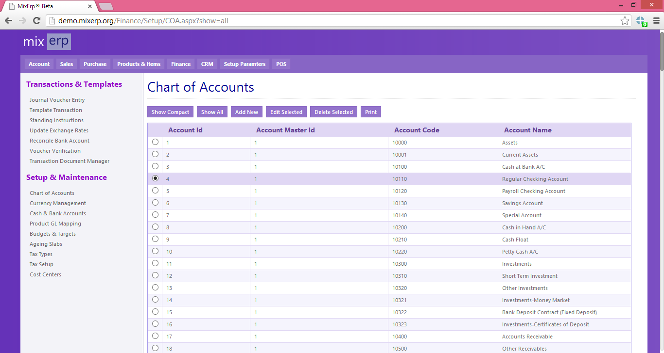Reload the page with refresh icon
The width and height of the screenshot is (664, 353).
36,21
